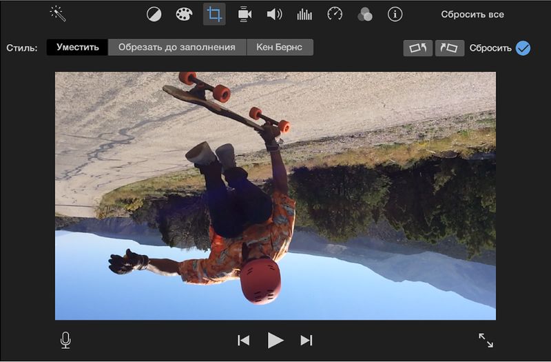Open the speed speedometer settings
Screen dimensions: 551x362
[335, 14]
